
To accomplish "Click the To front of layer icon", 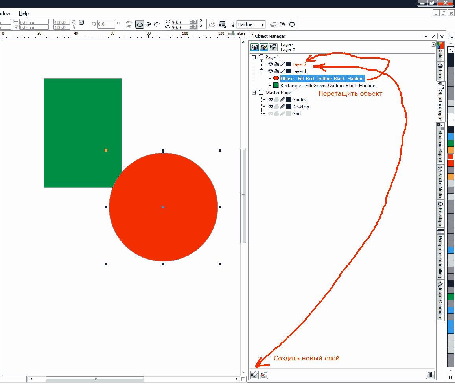I will 273,24.
